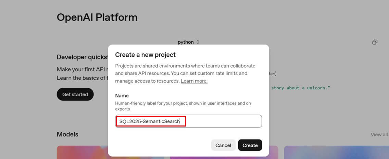Click the View all models link
The height and width of the screenshot is (159, 389).
click(x=379, y=134)
